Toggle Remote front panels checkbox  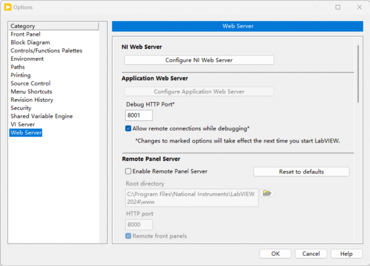click(x=128, y=236)
